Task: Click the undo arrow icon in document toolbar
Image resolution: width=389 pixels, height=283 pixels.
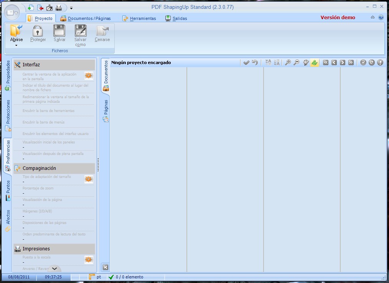Action: click(255, 63)
